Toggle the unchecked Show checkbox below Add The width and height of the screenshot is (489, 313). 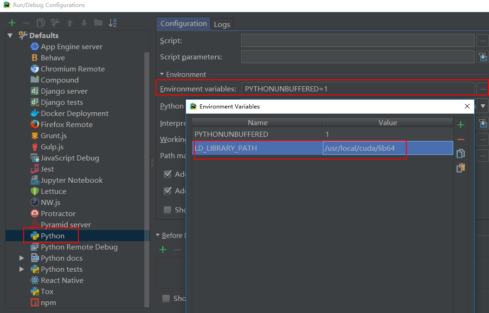(167, 210)
